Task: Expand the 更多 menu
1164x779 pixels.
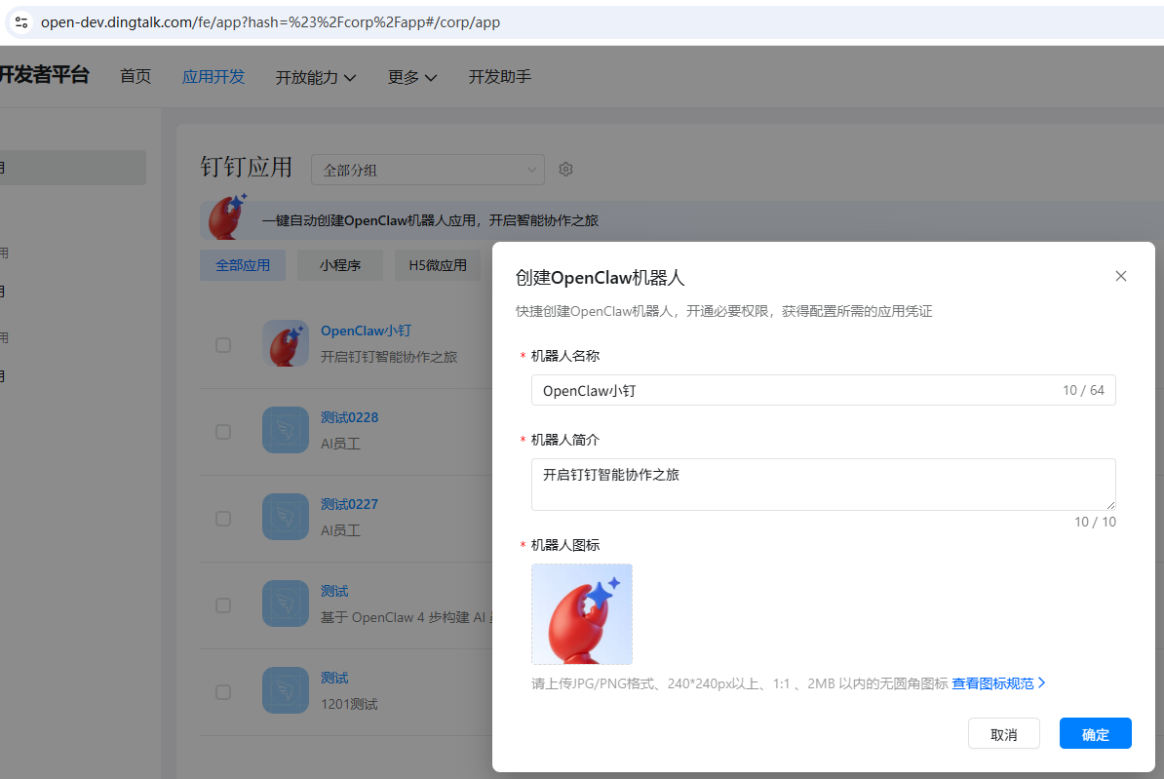Action: [x=412, y=77]
